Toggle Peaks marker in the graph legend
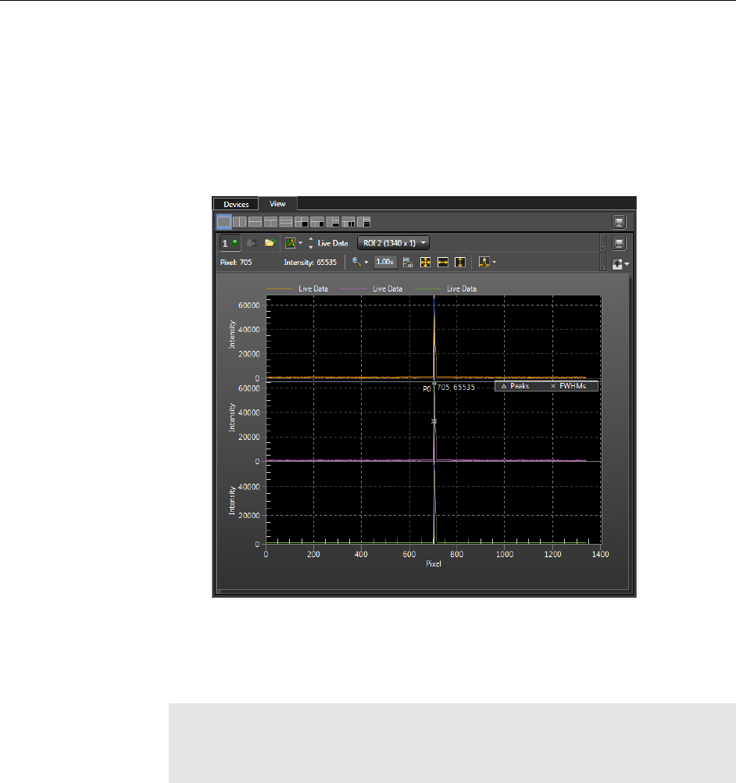736x783 pixels. 516,386
